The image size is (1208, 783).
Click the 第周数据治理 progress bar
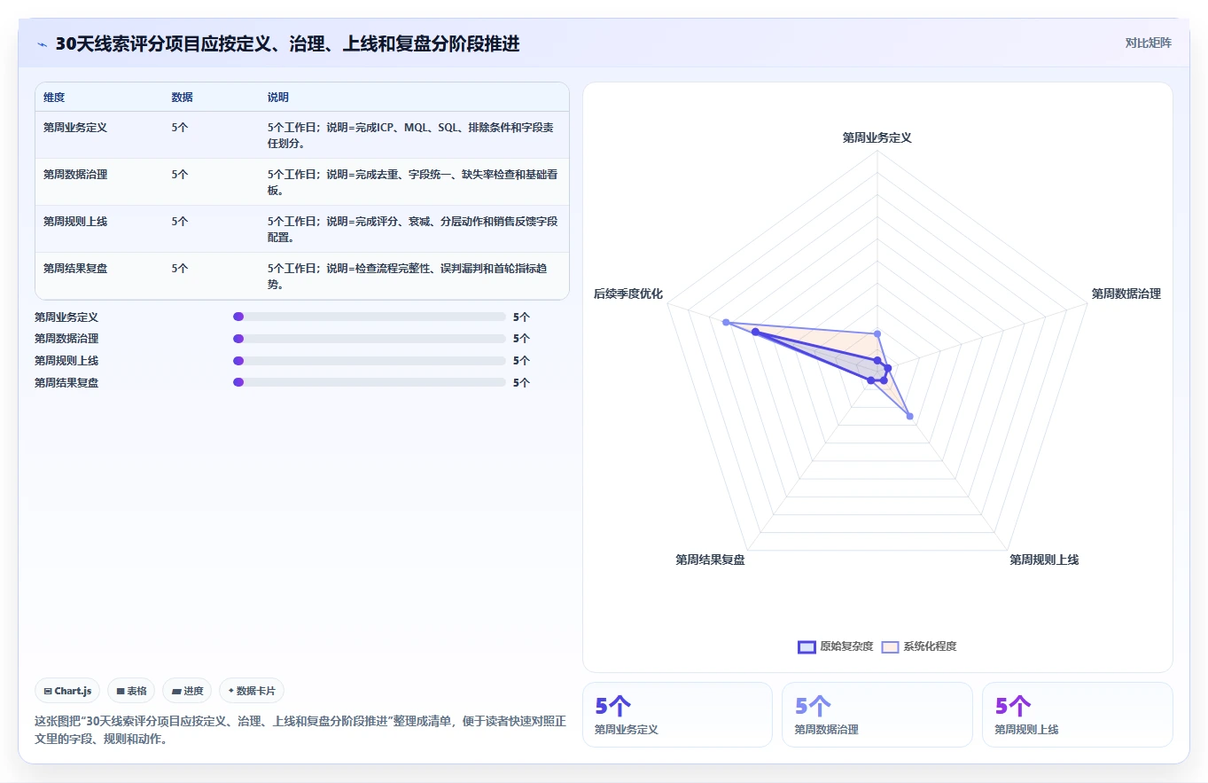[x=369, y=339]
